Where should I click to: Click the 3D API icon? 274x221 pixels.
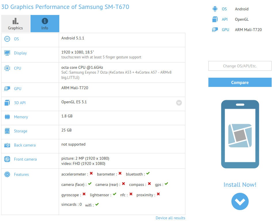coord(7,103)
